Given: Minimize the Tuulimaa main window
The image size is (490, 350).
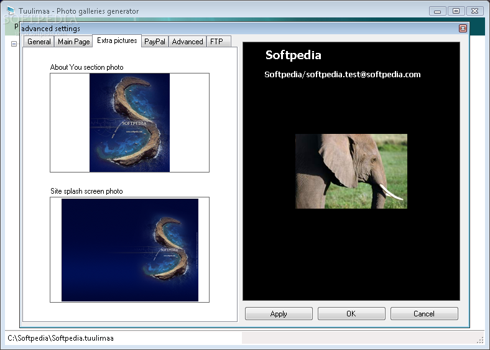Looking at the screenshot, I should (x=438, y=11).
